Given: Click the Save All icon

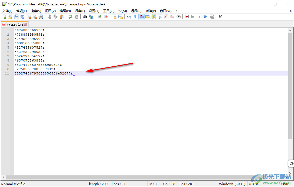Looking at the screenshot, I should pos(22,17).
